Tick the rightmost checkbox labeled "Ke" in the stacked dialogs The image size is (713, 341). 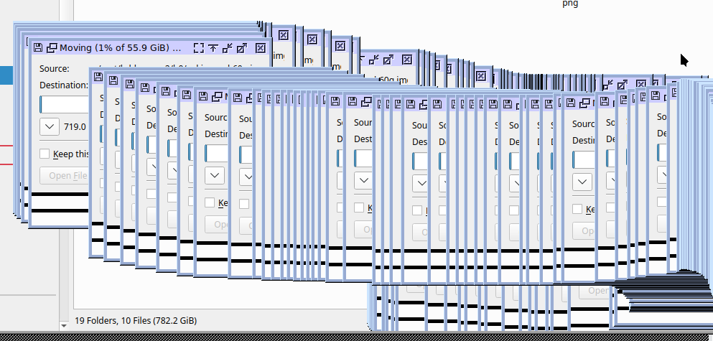(x=577, y=209)
